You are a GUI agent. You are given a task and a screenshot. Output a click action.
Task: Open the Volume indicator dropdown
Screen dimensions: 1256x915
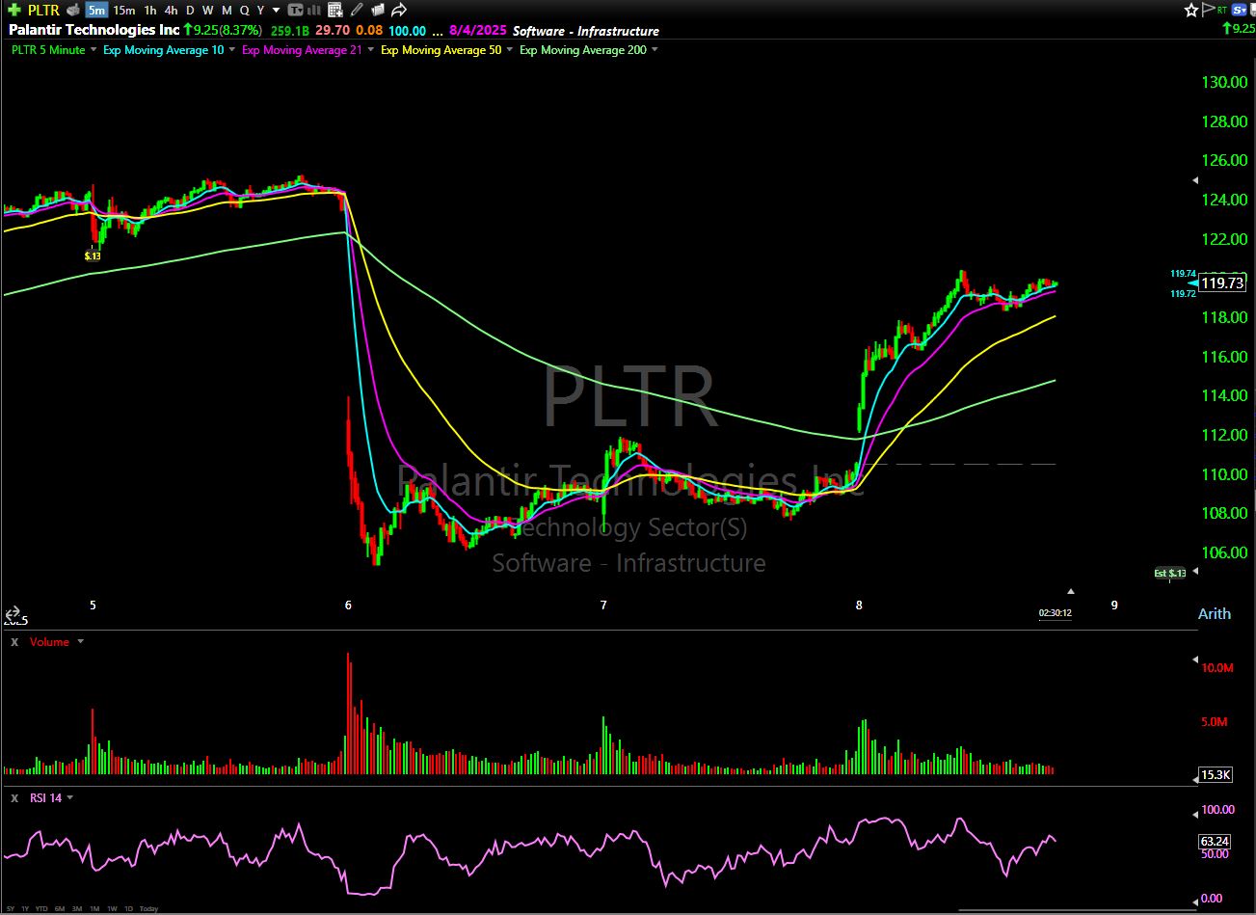point(80,641)
